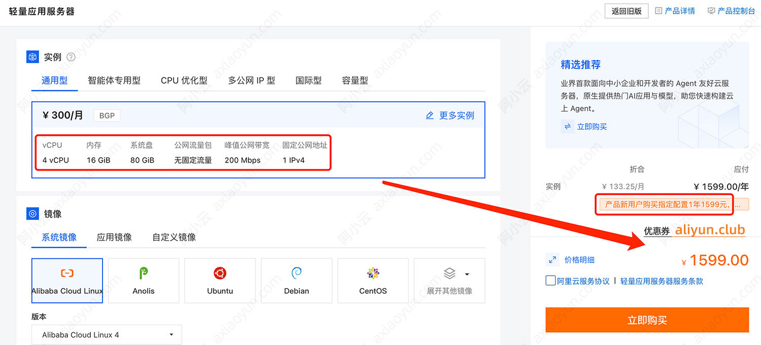The height and width of the screenshot is (345, 761).
Task: Select the 应用镜像 tab
Action: click(114, 237)
